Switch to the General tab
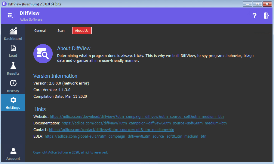 click(40, 31)
